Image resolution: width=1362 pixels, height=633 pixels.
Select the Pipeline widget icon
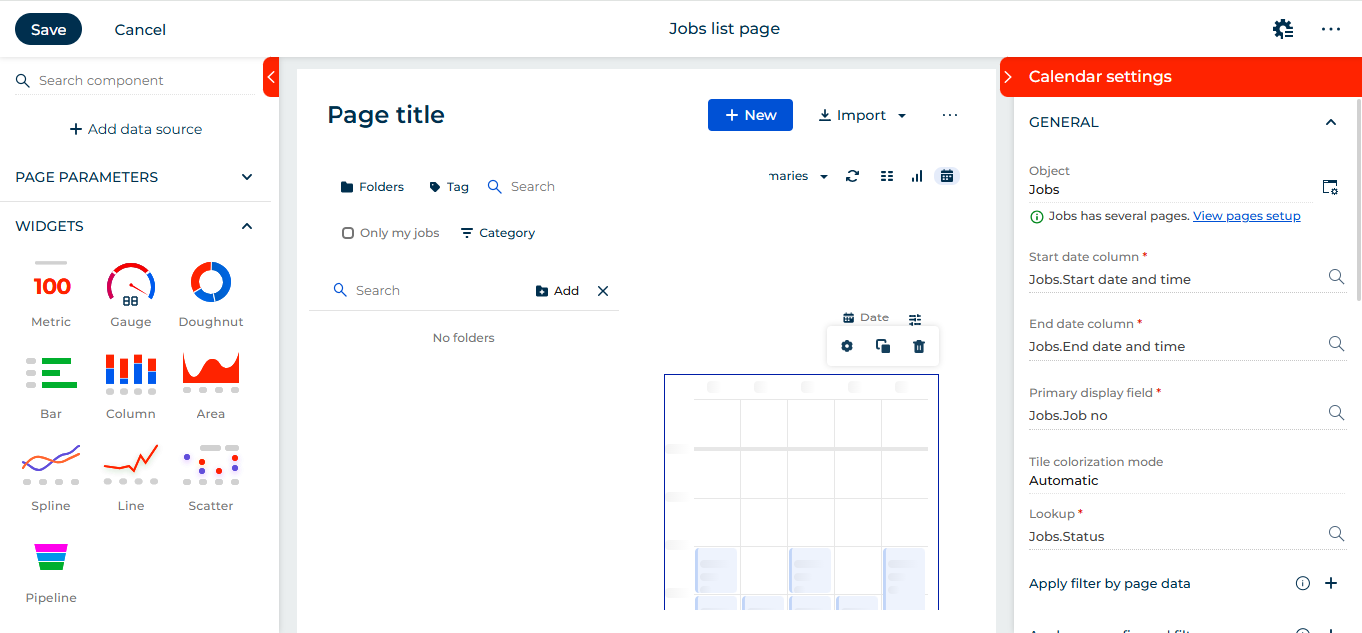pos(51,557)
